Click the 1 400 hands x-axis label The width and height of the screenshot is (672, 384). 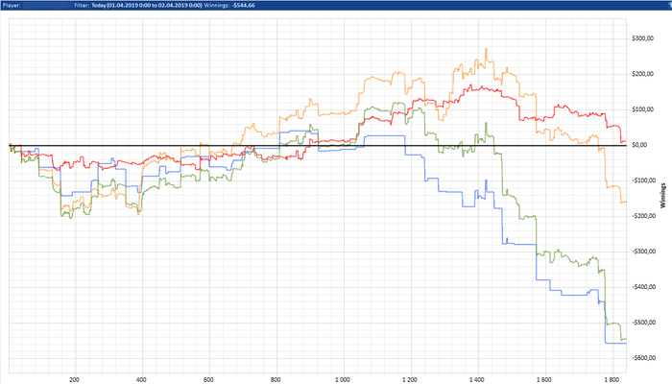(476, 380)
